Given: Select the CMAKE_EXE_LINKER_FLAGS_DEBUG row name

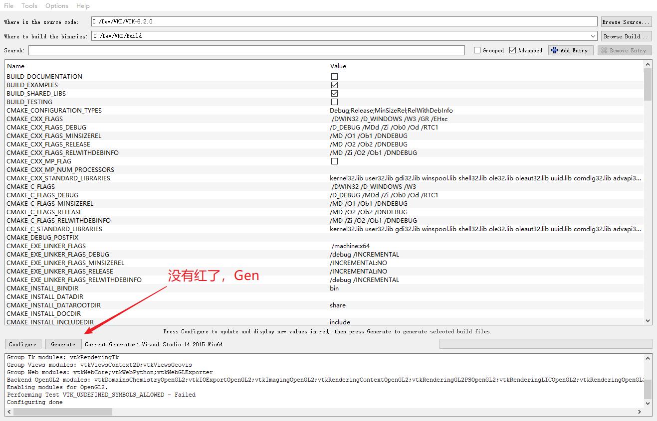Looking at the screenshot, I should tap(58, 254).
